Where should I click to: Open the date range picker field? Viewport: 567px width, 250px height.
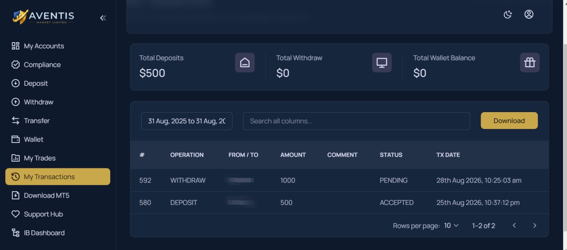point(187,121)
